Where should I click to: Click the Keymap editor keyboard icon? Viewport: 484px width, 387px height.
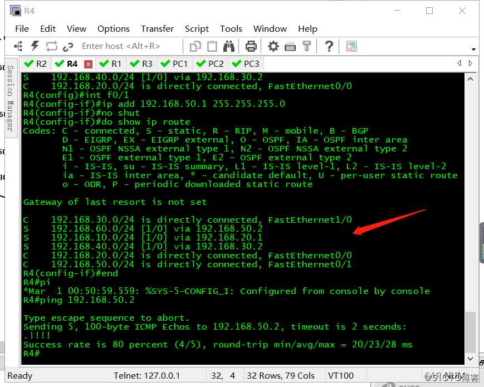pos(290,47)
